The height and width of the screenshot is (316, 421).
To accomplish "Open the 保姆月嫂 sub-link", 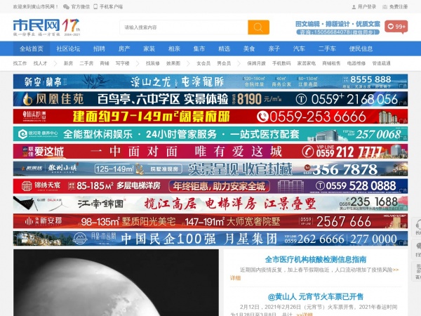I will (256, 63).
